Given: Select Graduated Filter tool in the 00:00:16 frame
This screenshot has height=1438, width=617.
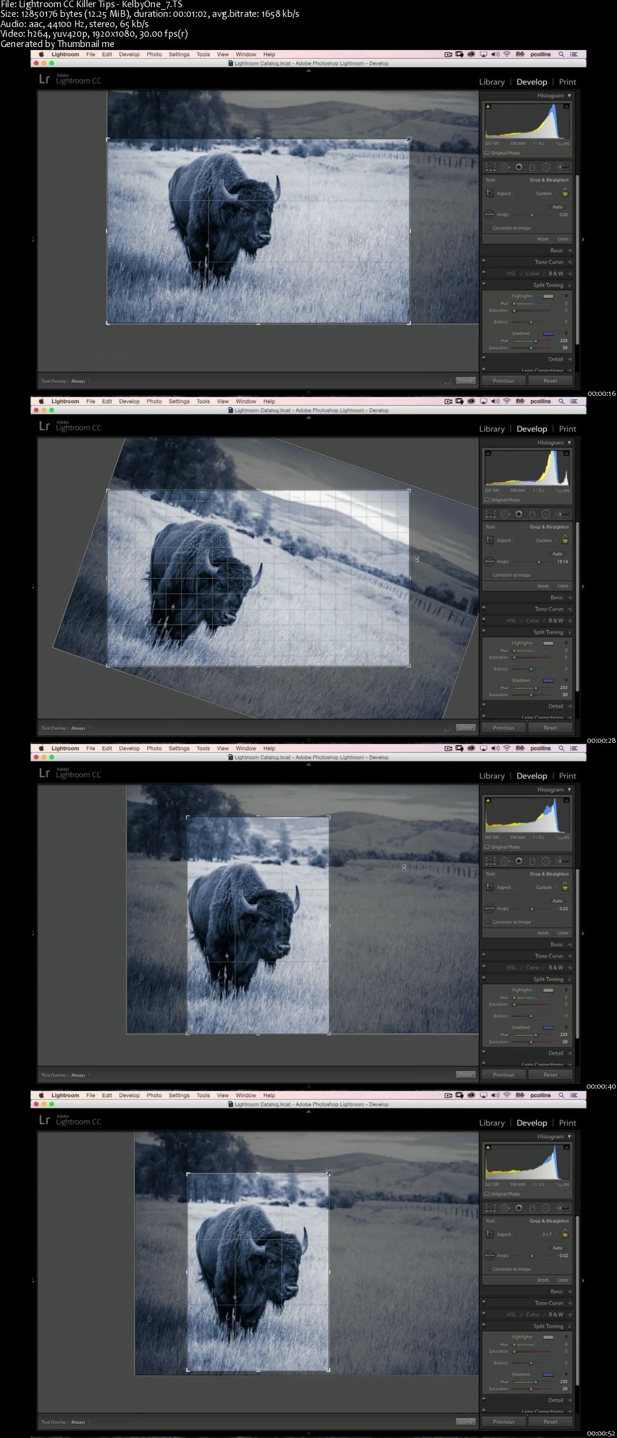Looking at the screenshot, I should (x=532, y=167).
